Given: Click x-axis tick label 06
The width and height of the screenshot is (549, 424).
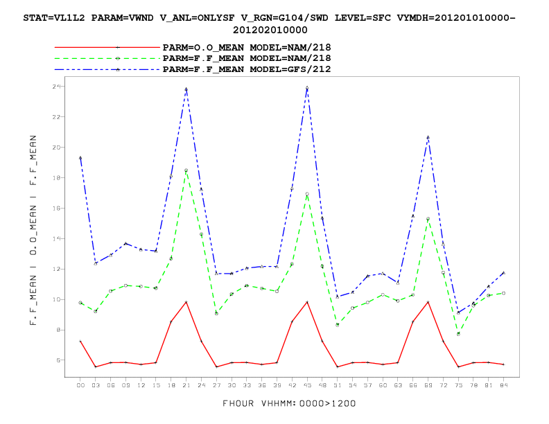Looking at the screenshot, I should (111, 385).
